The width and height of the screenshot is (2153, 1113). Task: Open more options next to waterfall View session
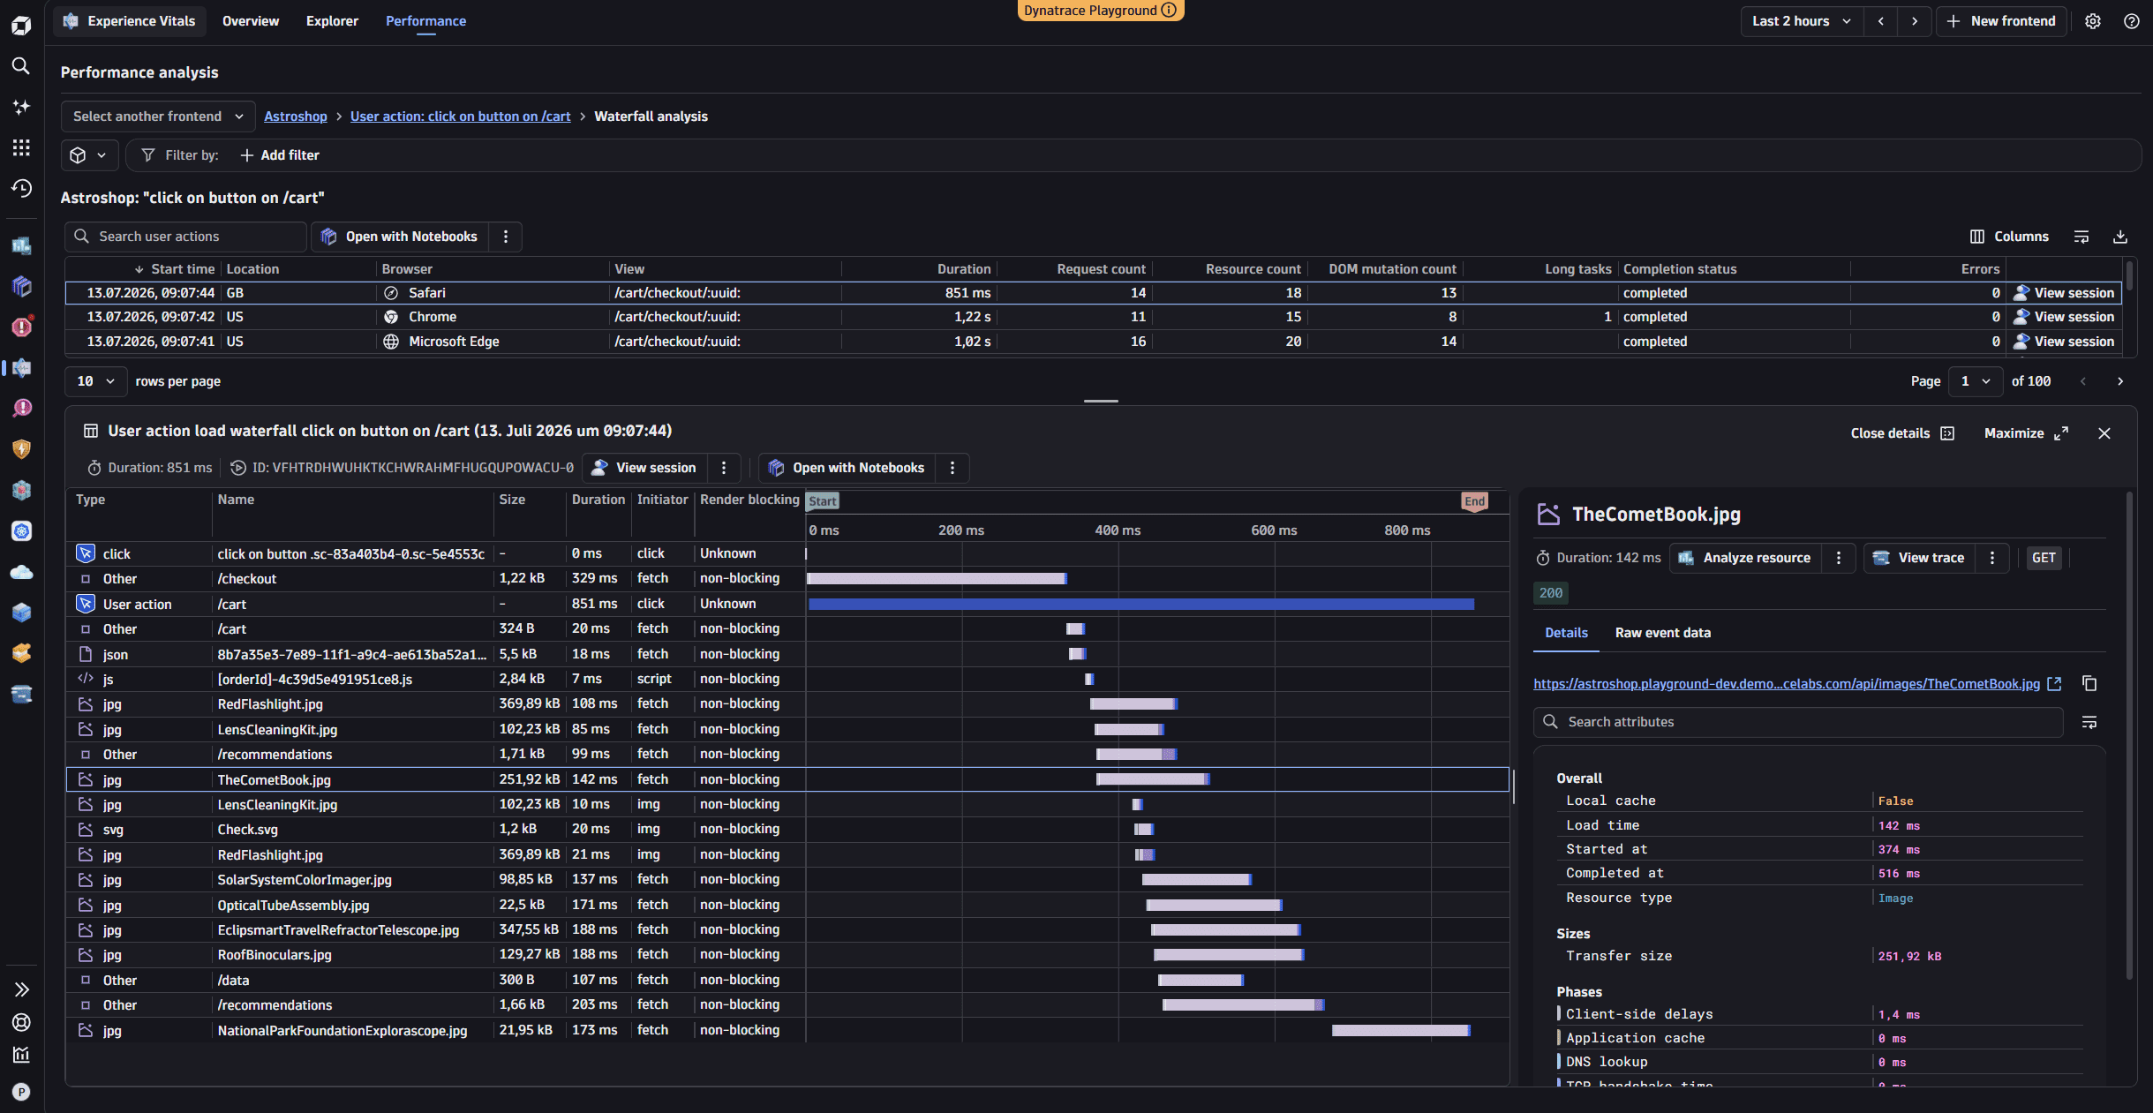(724, 468)
